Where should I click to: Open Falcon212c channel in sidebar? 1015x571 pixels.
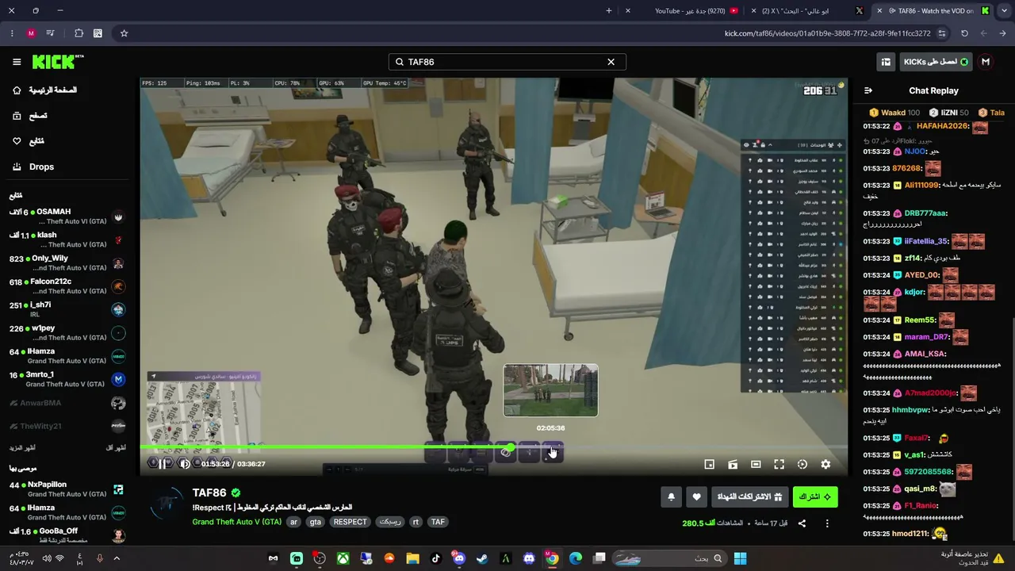pos(67,286)
